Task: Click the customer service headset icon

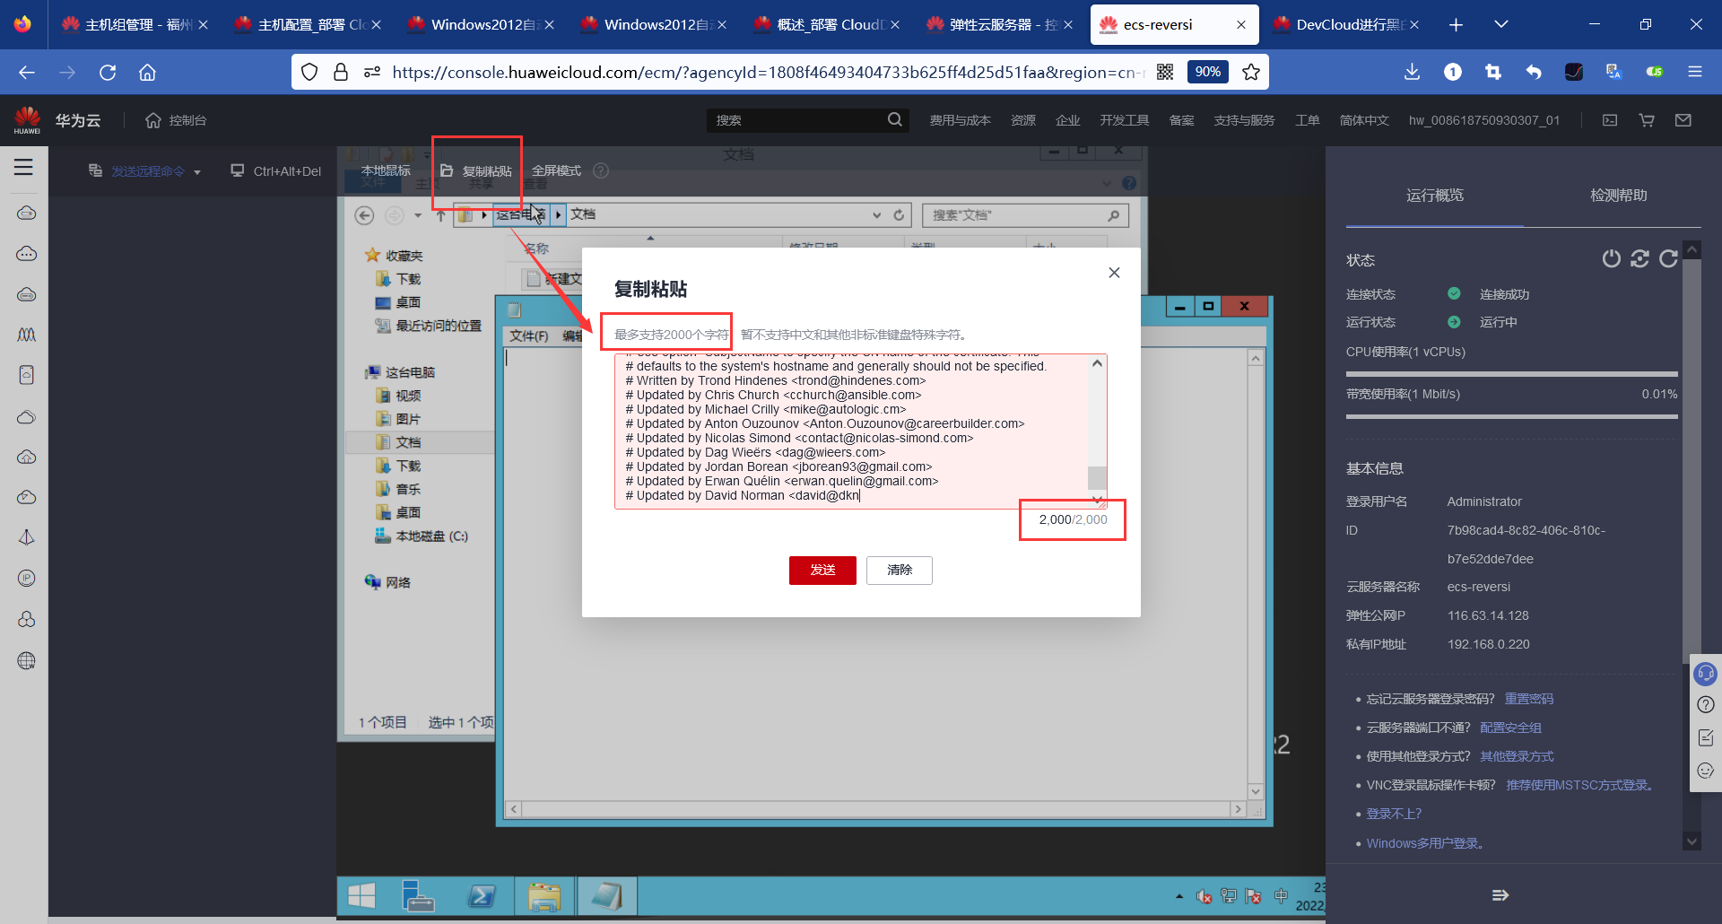Action: tap(1705, 674)
